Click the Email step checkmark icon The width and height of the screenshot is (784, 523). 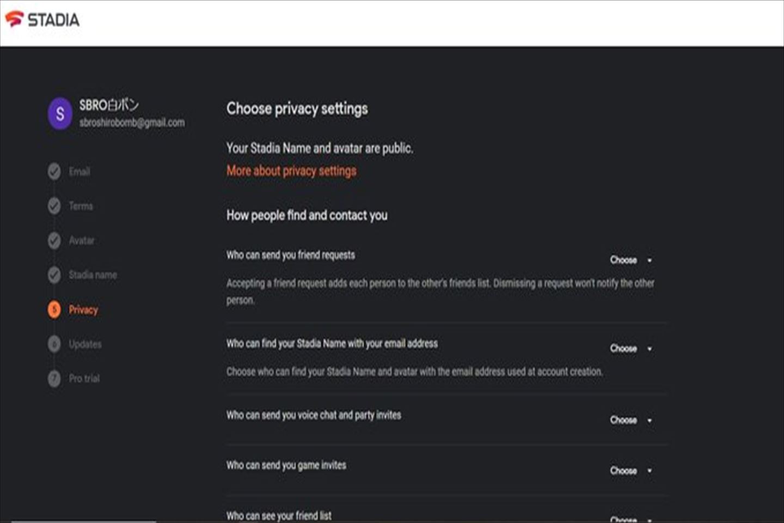(54, 172)
